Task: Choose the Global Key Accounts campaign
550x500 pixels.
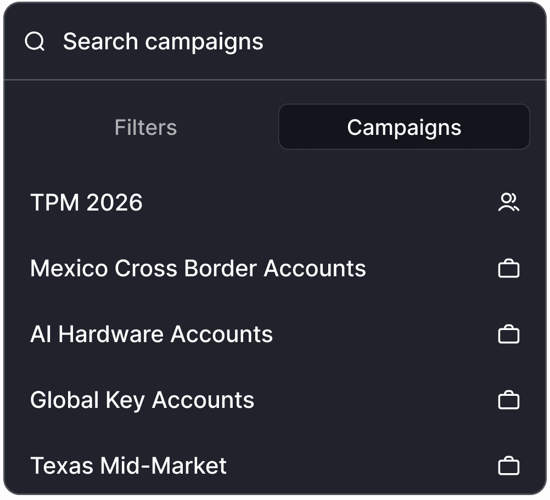Action: tap(275, 400)
